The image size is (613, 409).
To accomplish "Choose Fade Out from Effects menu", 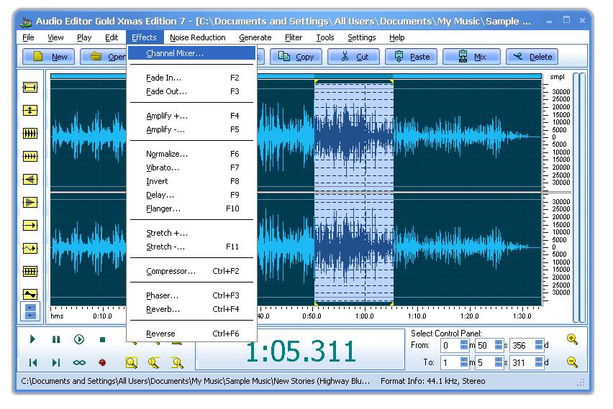I will pos(192,91).
